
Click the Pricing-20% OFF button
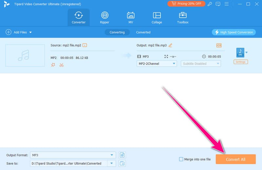click(186, 4)
